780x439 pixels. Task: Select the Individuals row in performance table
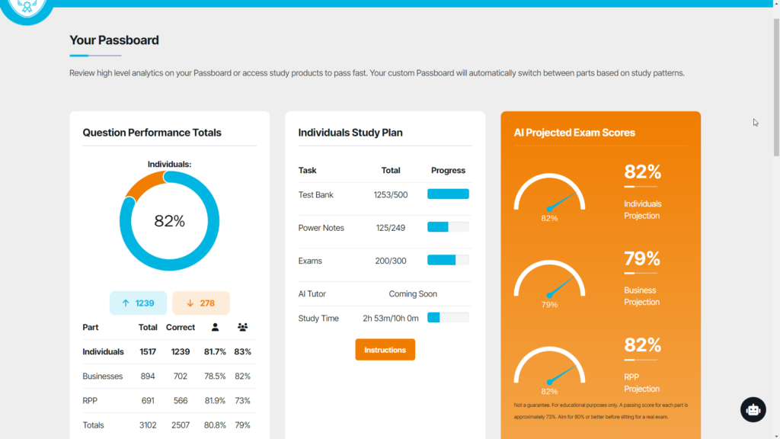point(103,352)
